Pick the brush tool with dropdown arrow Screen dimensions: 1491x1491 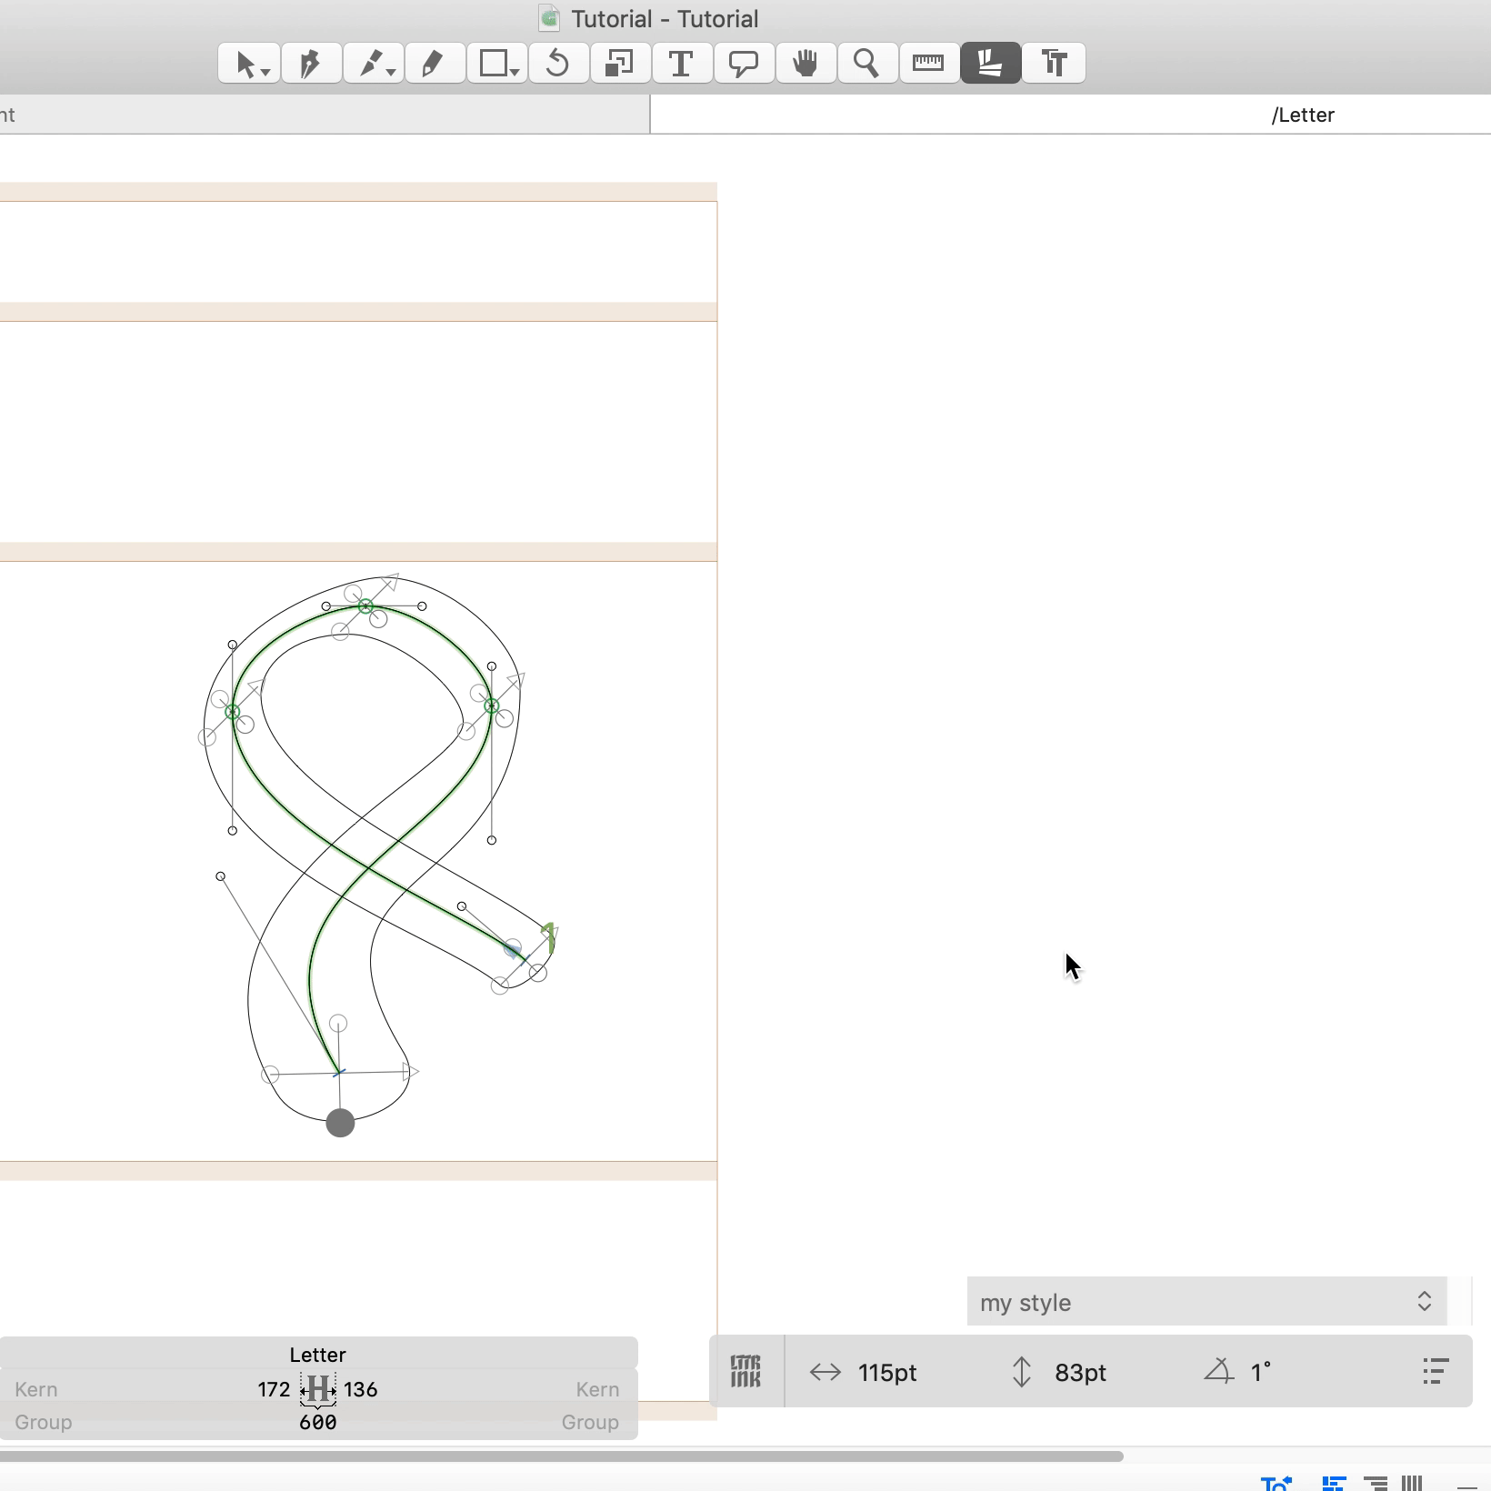[x=374, y=64]
